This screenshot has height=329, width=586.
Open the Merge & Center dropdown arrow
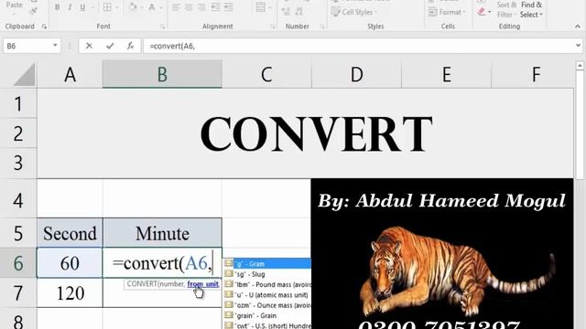(x=271, y=7)
